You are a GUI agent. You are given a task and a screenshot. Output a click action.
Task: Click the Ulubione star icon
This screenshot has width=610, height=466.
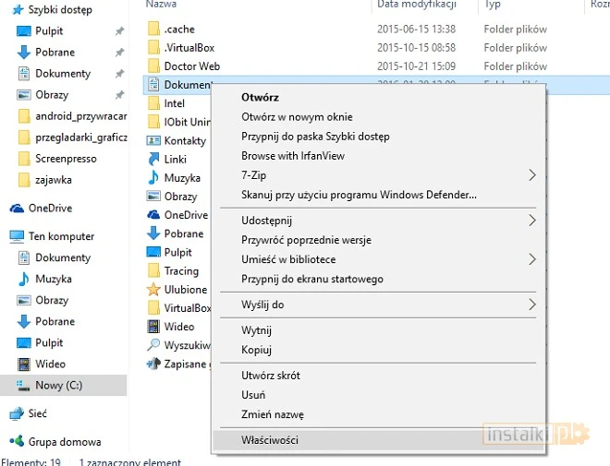point(154,290)
